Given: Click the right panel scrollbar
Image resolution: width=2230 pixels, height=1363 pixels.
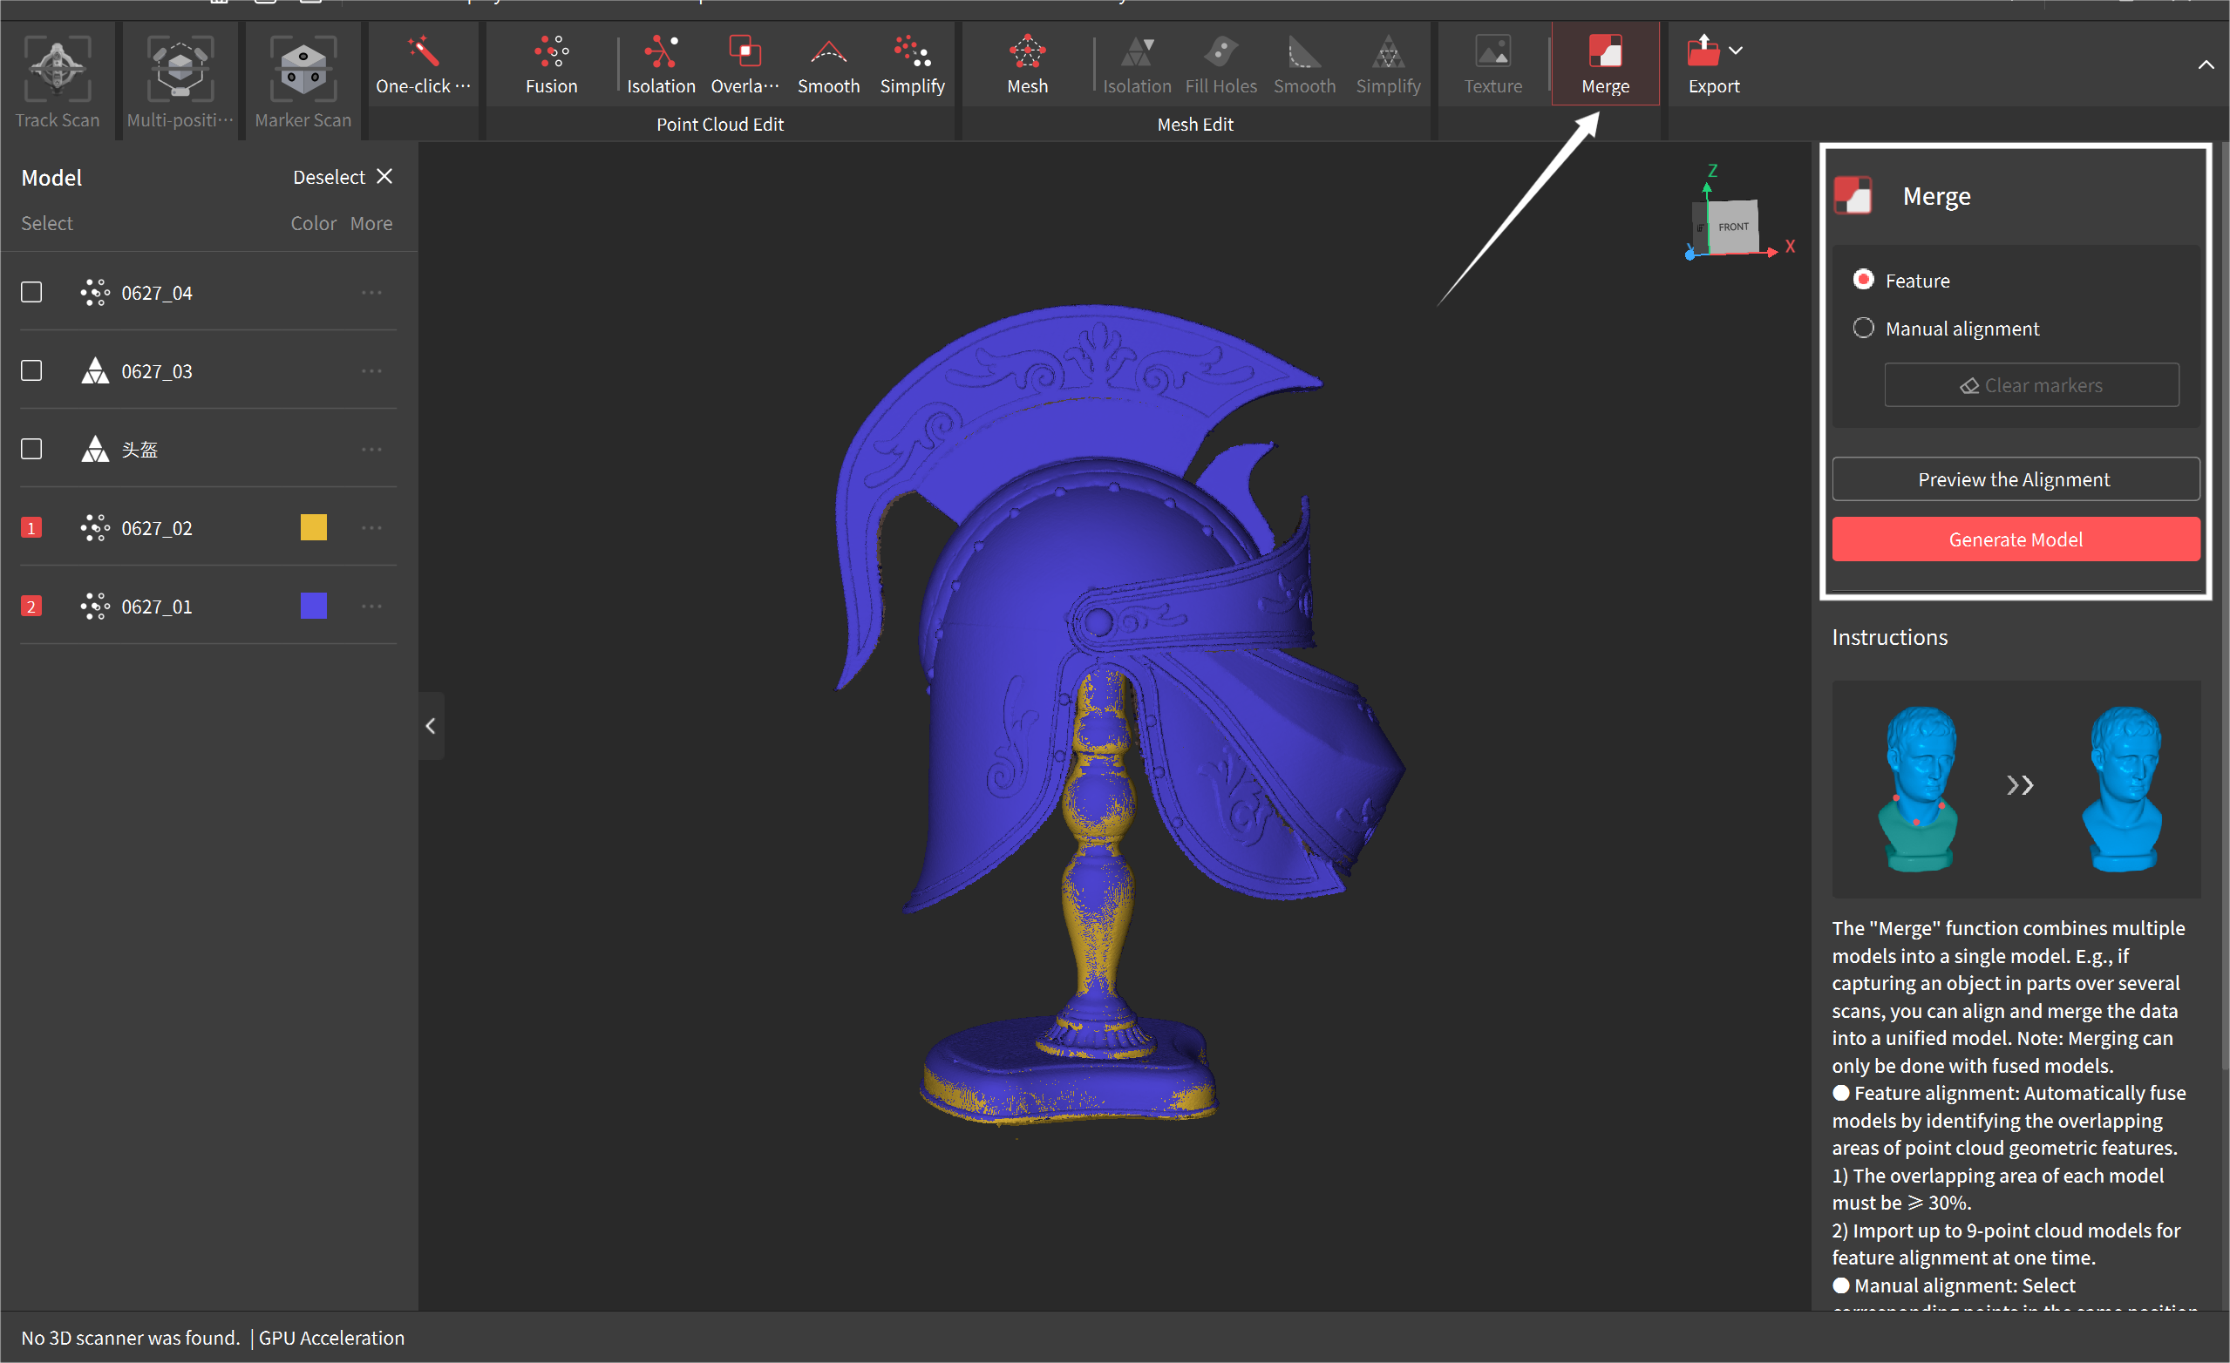Looking at the screenshot, I should coord(2224,606).
